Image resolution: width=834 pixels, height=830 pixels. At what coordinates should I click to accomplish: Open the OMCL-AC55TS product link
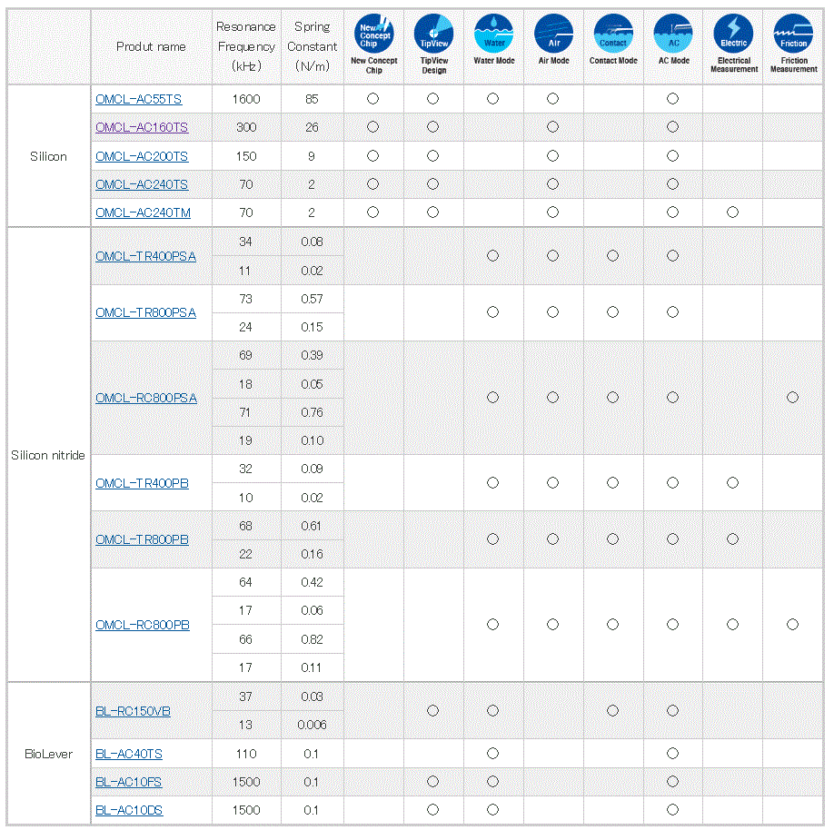coord(138,100)
